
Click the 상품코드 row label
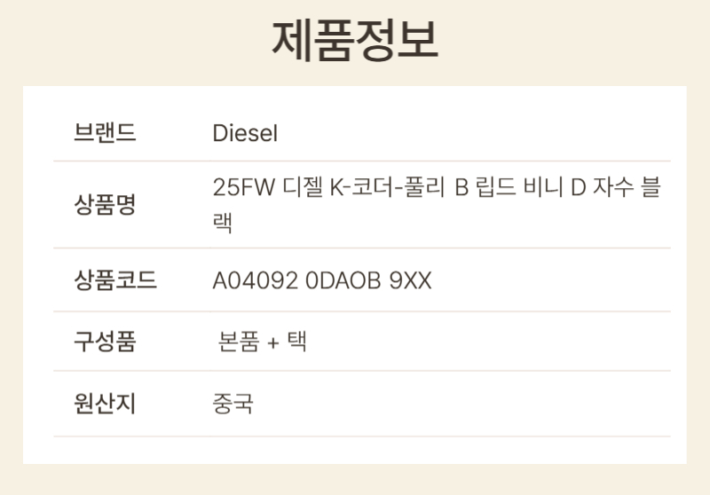[115, 280]
